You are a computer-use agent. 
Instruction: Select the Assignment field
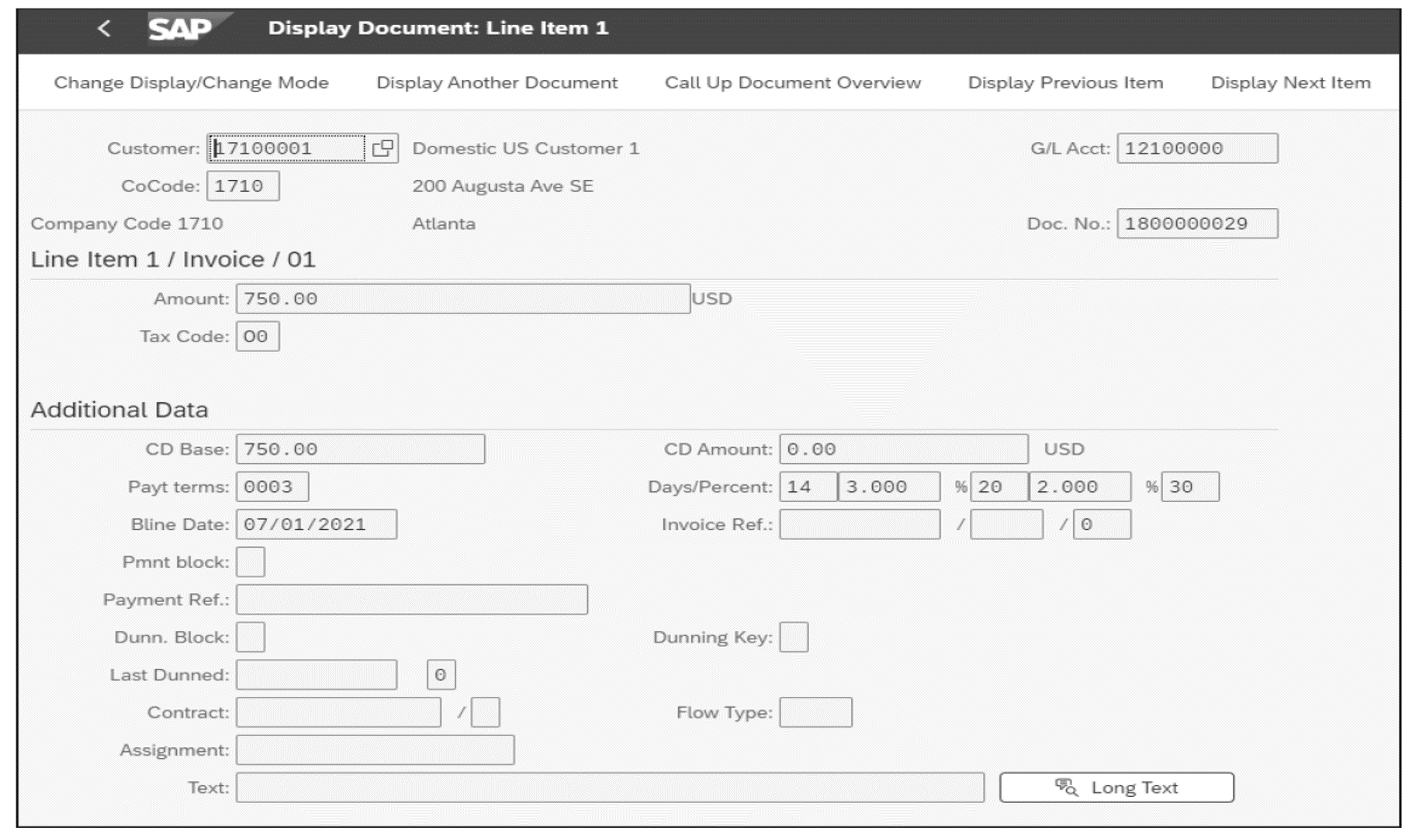[x=375, y=750]
